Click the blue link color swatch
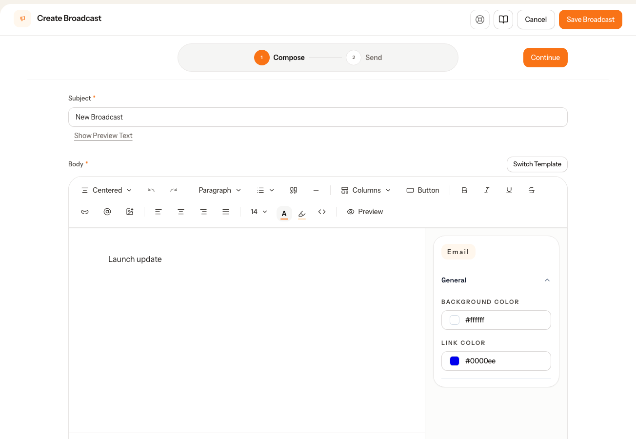The height and width of the screenshot is (439, 636). coord(455,361)
